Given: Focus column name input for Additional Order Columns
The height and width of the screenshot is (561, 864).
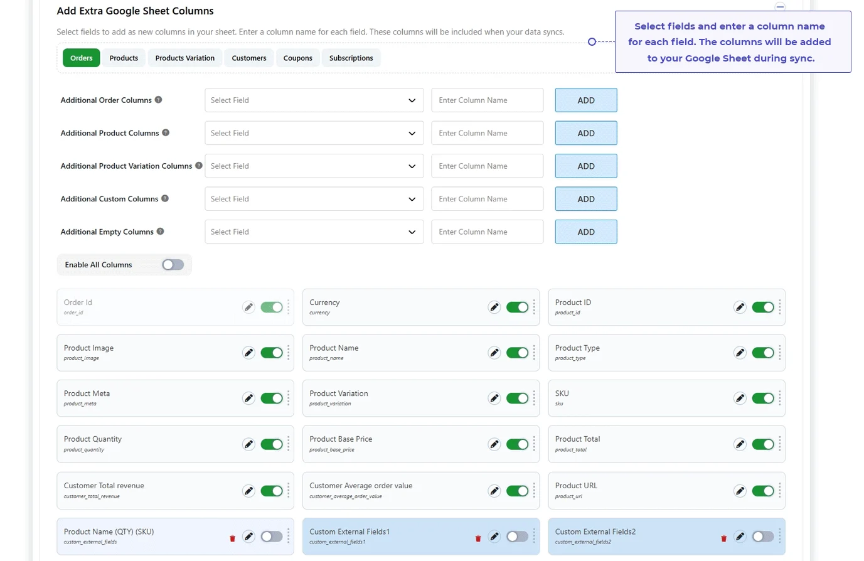Looking at the screenshot, I should pyautogui.click(x=488, y=100).
